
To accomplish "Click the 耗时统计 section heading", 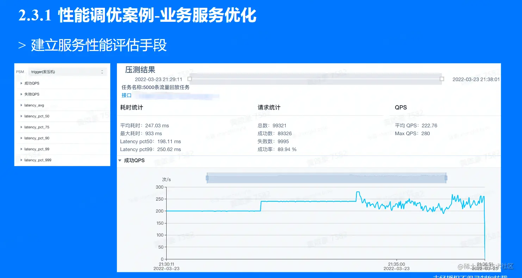I will pos(131,107).
